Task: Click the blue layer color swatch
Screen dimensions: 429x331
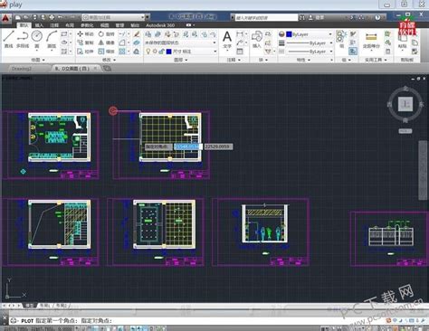Action: click(x=169, y=52)
